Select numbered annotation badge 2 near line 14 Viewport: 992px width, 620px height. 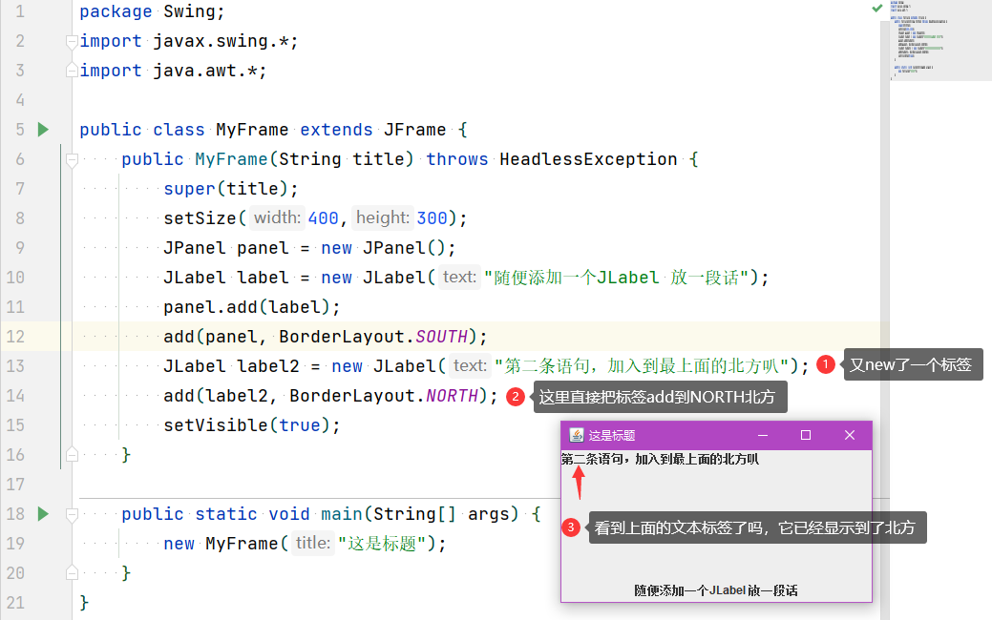click(516, 396)
